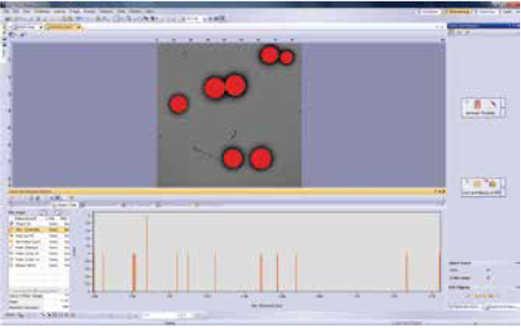Image resolution: width=521 pixels, height=328 pixels.
Task: Click the row icon of the highlighted measurement row
Action: 11,230
